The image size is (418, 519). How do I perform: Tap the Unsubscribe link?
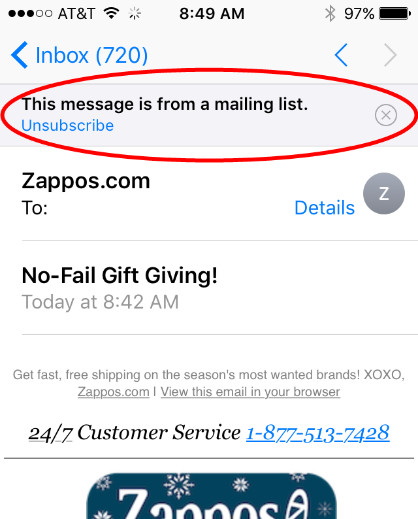coord(67,126)
